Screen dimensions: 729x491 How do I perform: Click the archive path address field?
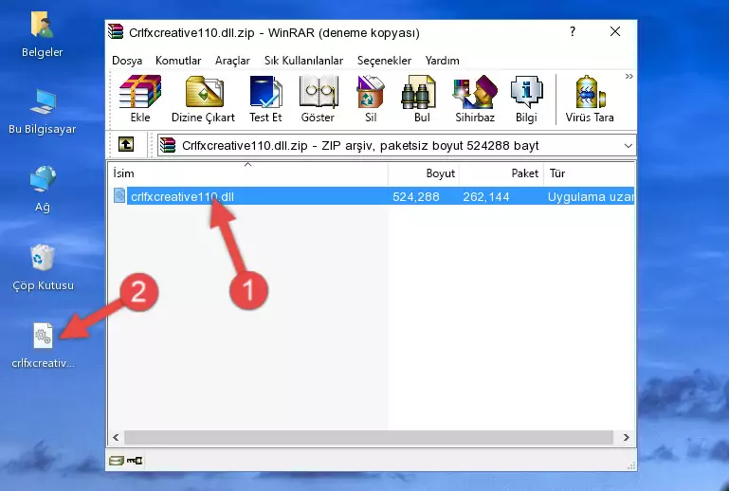(x=395, y=146)
